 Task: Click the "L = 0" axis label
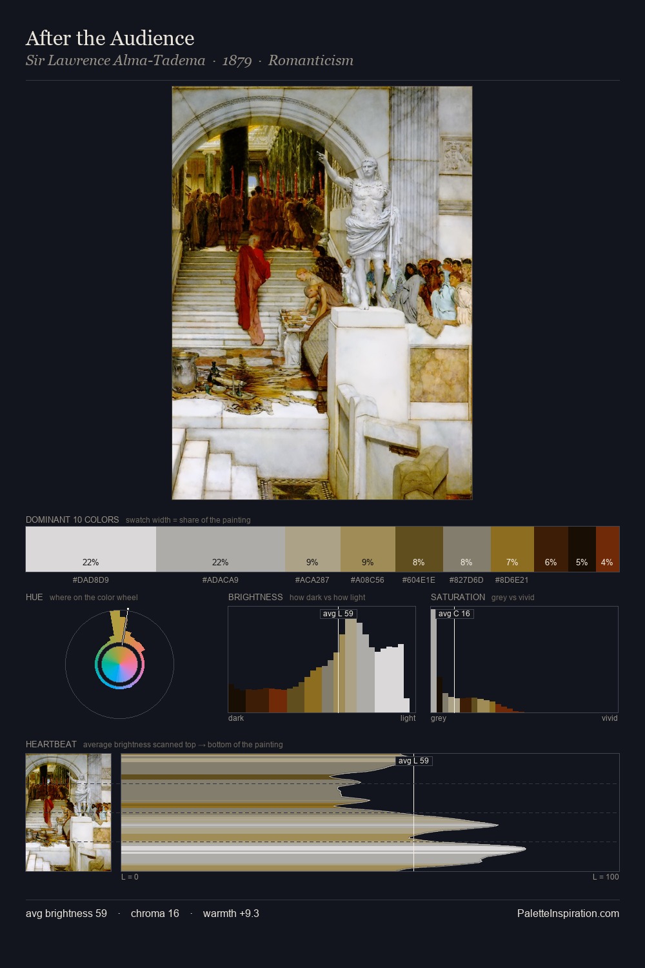click(x=130, y=877)
